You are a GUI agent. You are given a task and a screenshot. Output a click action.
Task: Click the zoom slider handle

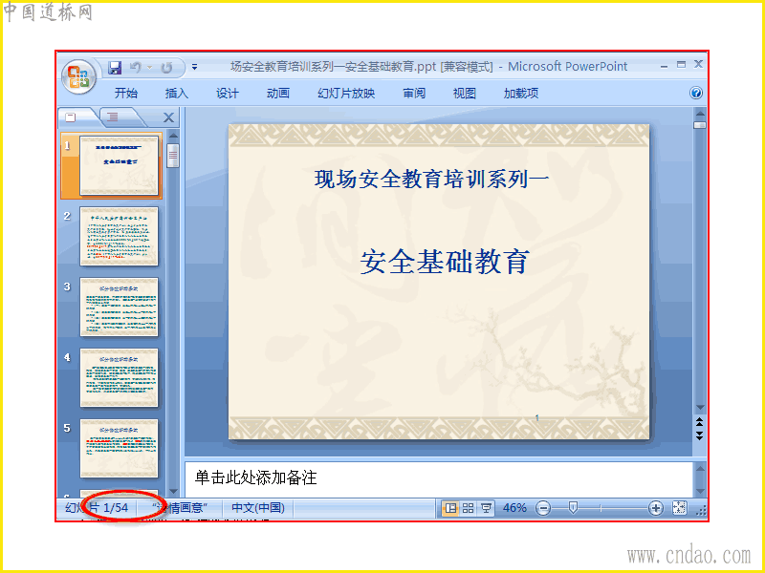[573, 508]
